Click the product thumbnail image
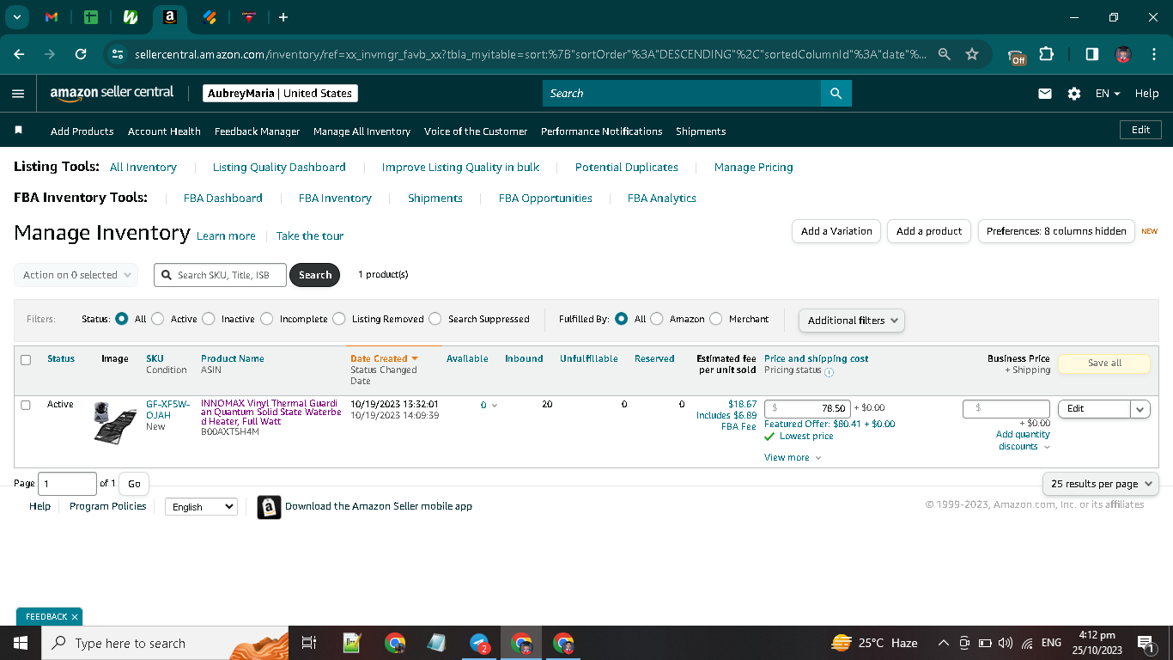The height and width of the screenshot is (660, 1173). [115, 422]
